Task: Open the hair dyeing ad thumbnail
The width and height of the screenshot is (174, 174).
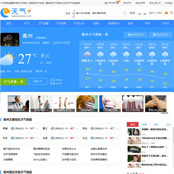Action: click(87, 103)
